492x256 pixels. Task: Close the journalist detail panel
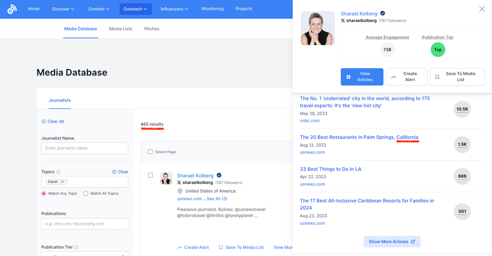(x=482, y=9)
